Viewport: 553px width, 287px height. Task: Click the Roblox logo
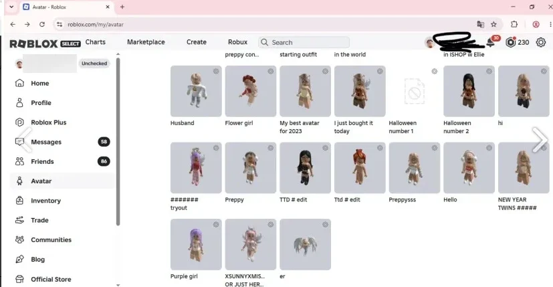pos(33,43)
